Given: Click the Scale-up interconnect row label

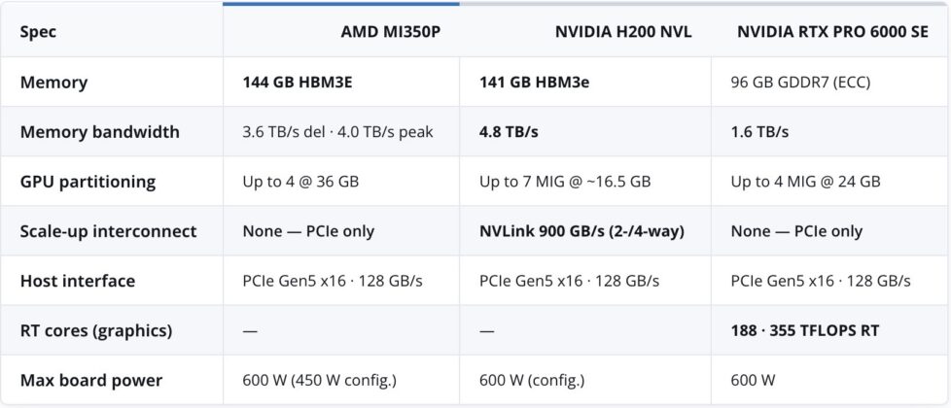Looking at the screenshot, I should click(x=109, y=231).
